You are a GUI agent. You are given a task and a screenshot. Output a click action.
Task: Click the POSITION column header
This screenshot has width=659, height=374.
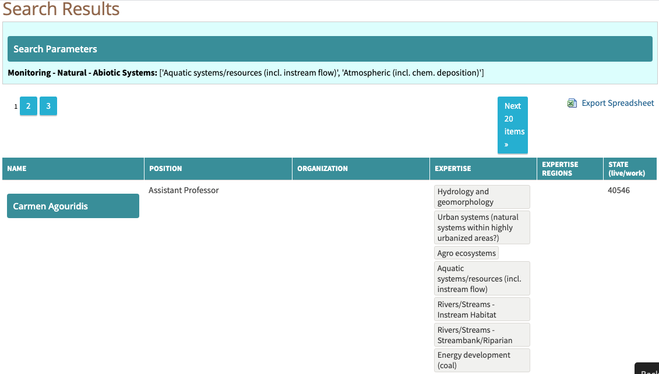tap(165, 169)
